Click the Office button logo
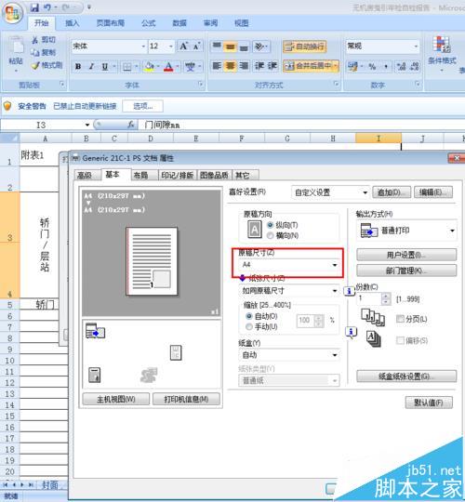 point(13,13)
